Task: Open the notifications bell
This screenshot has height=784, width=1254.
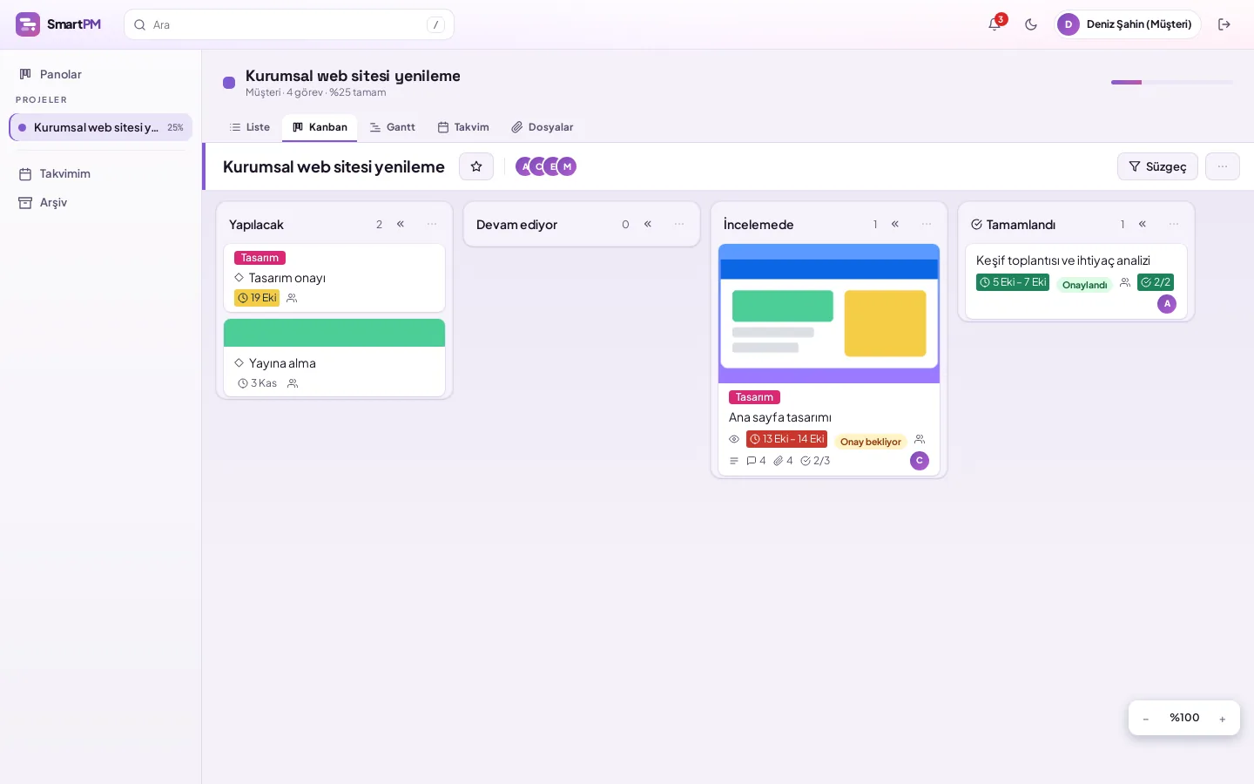Action: pyautogui.click(x=994, y=24)
